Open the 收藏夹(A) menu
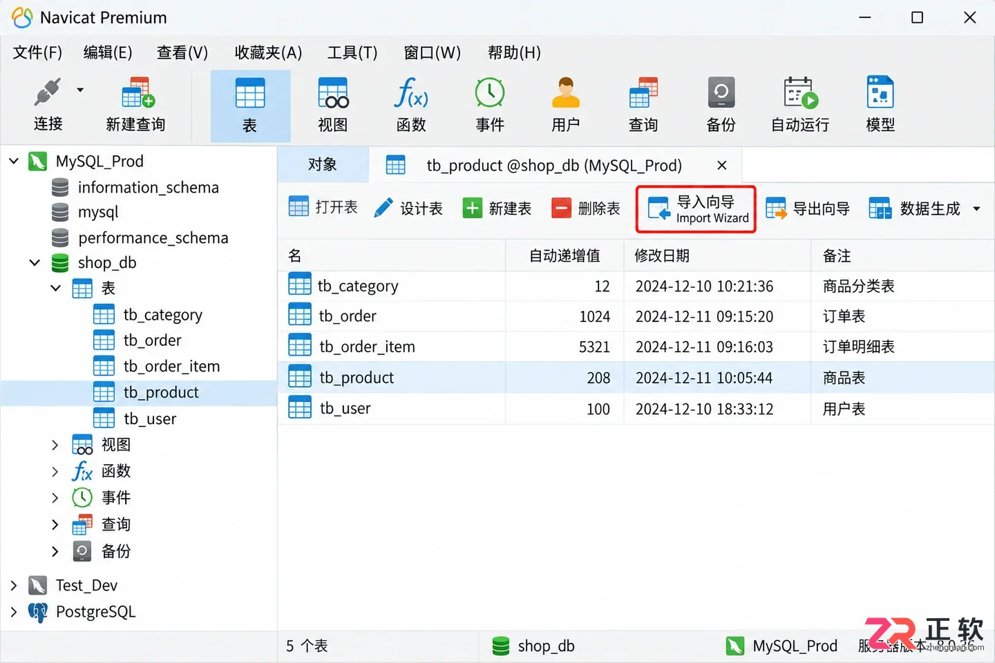The image size is (995, 663). coord(268,52)
